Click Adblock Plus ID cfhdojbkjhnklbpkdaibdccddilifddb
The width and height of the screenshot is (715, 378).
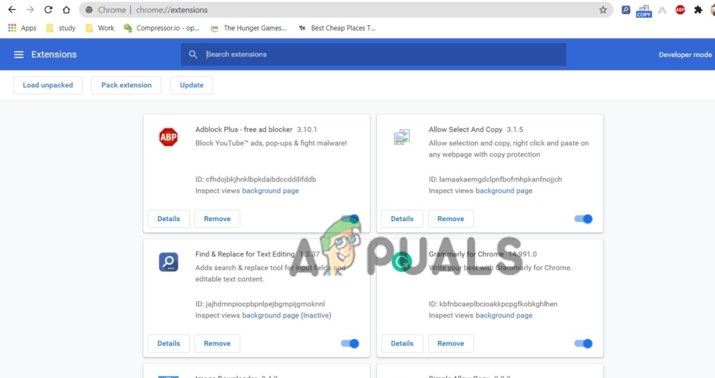coord(256,179)
